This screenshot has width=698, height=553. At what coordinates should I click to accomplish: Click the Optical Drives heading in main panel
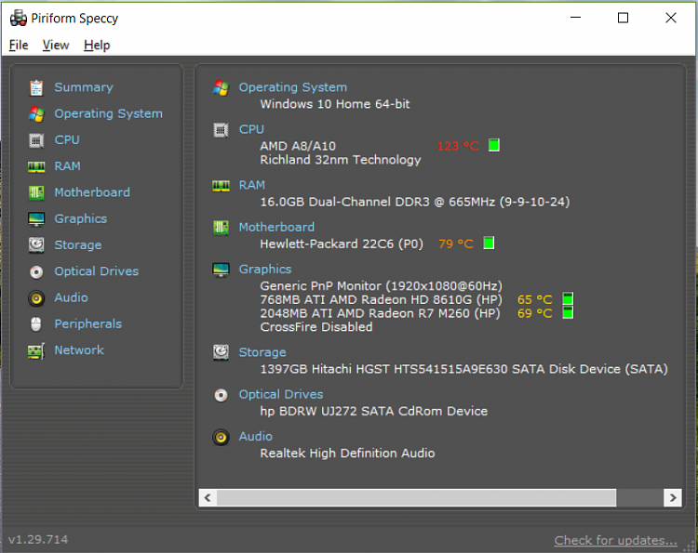[x=281, y=394]
